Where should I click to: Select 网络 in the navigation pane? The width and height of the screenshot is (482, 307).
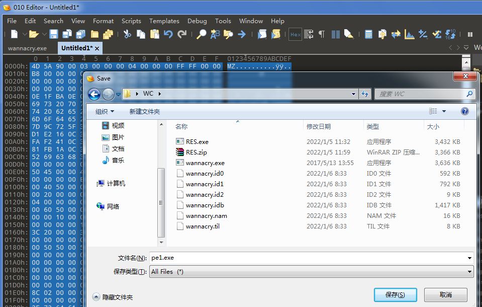[108, 206]
